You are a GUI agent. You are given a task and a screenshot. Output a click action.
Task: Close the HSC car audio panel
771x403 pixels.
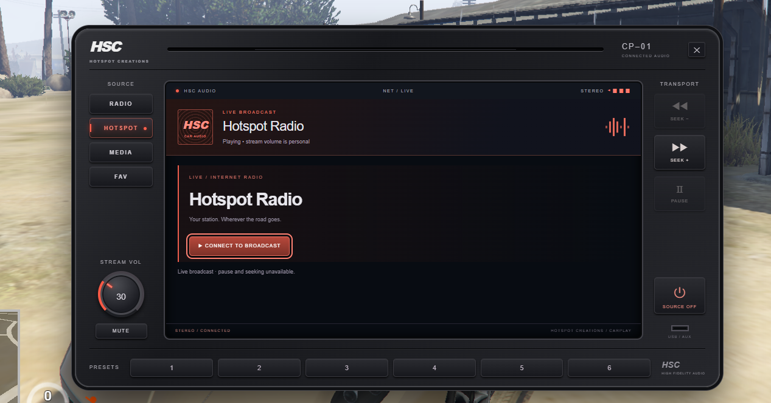[697, 50]
